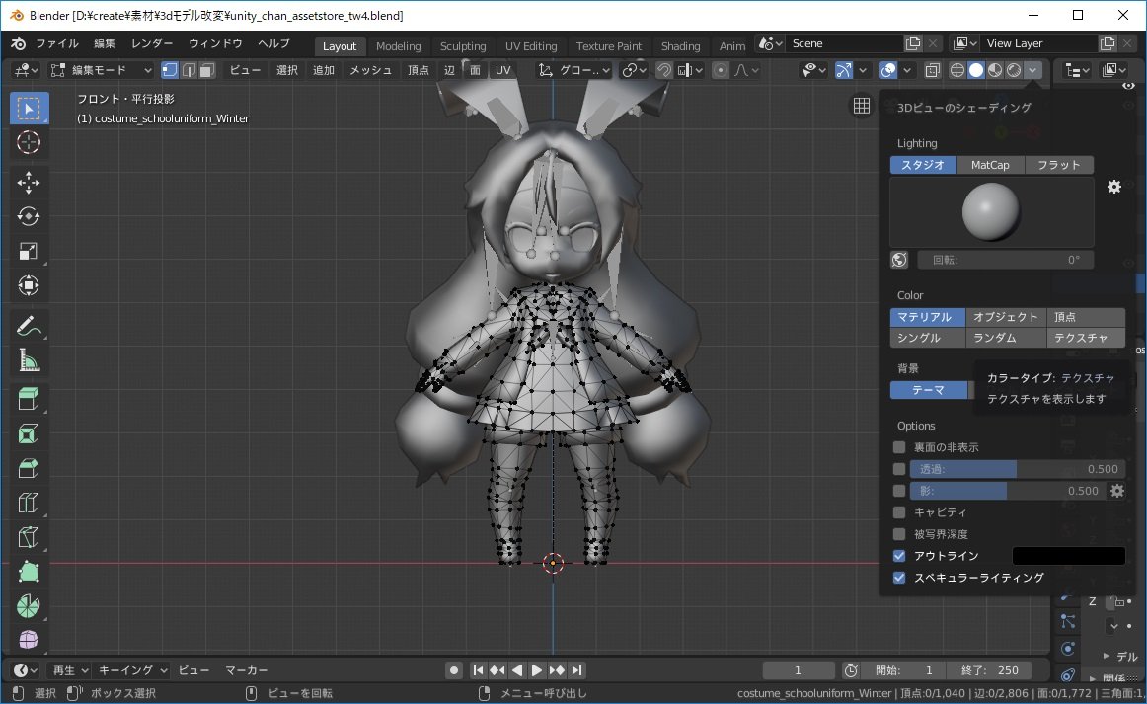The width and height of the screenshot is (1147, 704).
Task: Open the 再生 playback dropdown
Action: pyautogui.click(x=70, y=670)
